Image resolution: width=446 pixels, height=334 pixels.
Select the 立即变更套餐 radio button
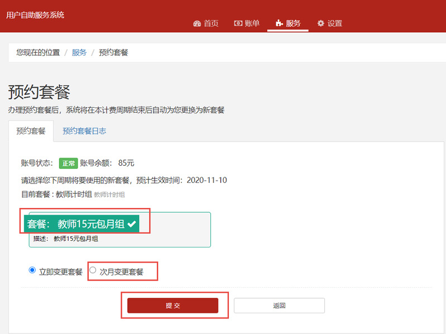[32, 270]
